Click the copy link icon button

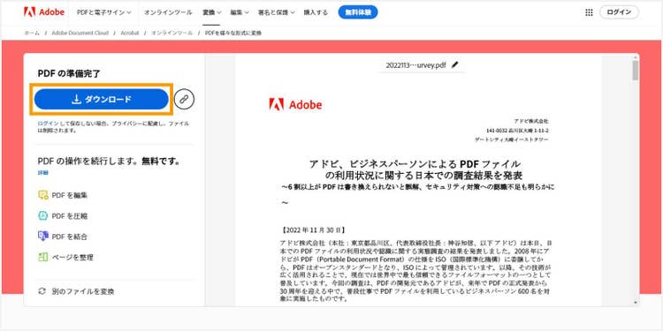point(184,100)
